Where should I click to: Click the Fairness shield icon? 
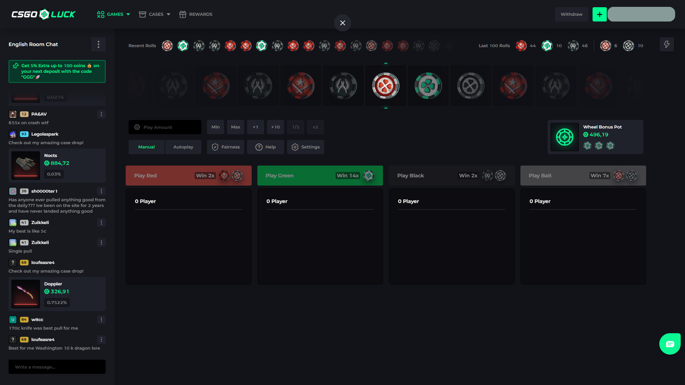[215, 147]
